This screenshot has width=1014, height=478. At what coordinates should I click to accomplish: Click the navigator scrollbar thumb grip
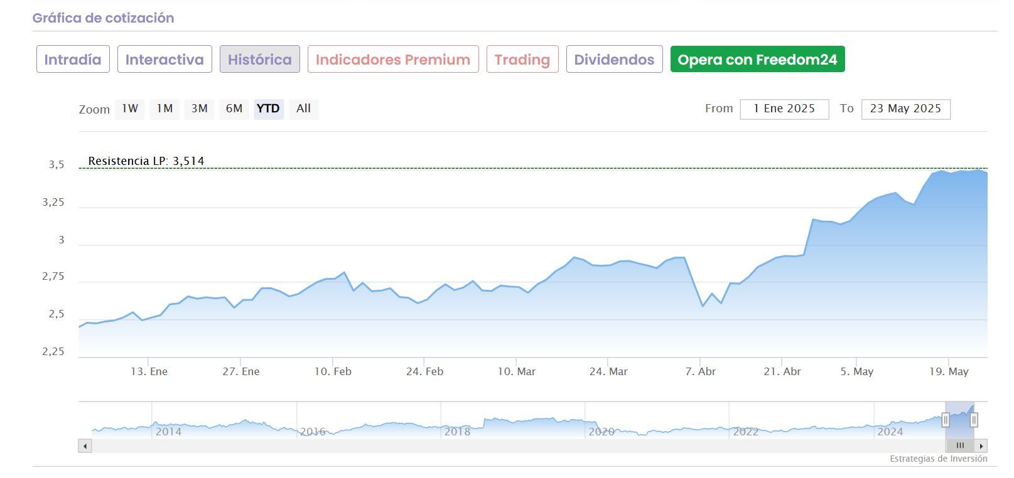pyautogui.click(x=960, y=445)
